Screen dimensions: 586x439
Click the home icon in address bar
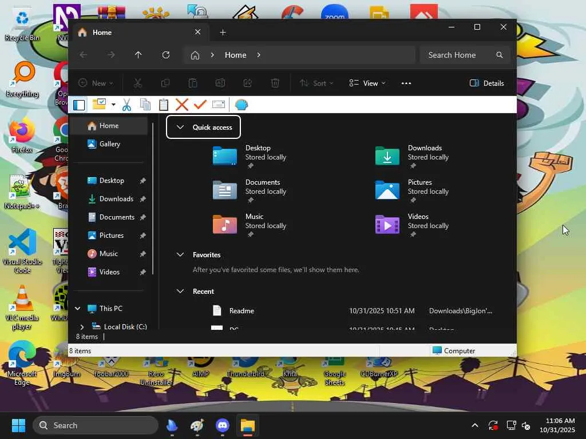(195, 55)
